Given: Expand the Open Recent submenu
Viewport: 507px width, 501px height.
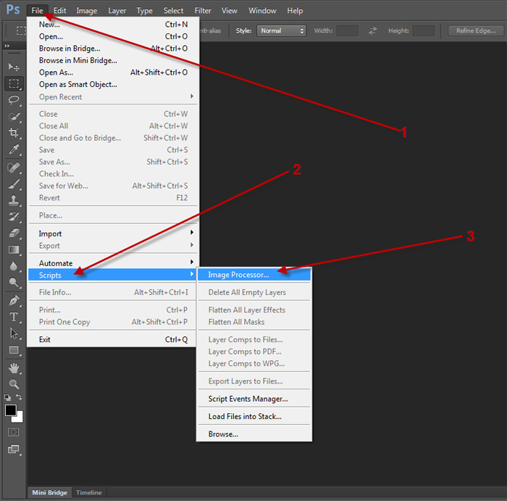Looking at the screenshot, I should click(x=113, y=96).
